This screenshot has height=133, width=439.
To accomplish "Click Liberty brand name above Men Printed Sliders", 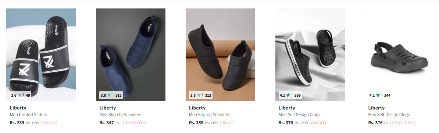I will tap(18, 108).
